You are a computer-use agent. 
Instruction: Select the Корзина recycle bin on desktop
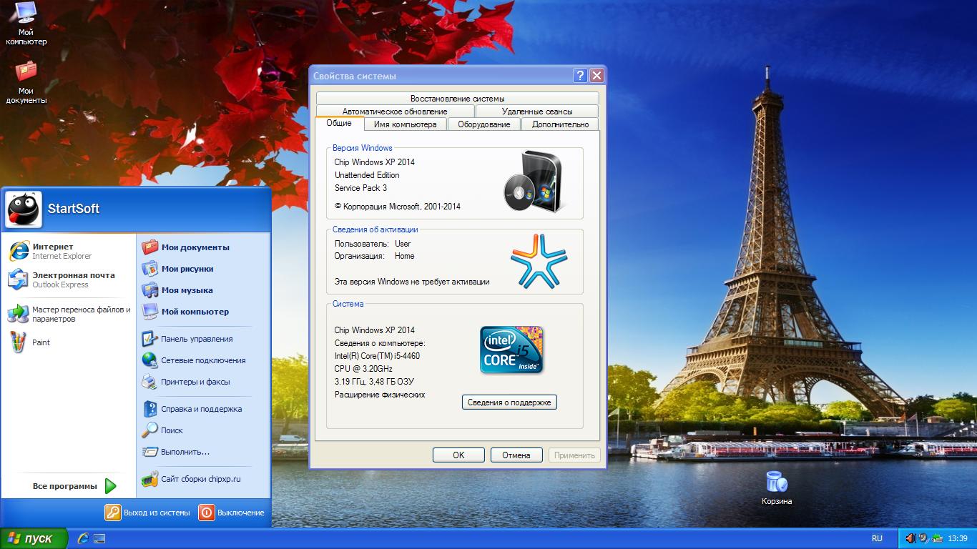tap(777, 488)
